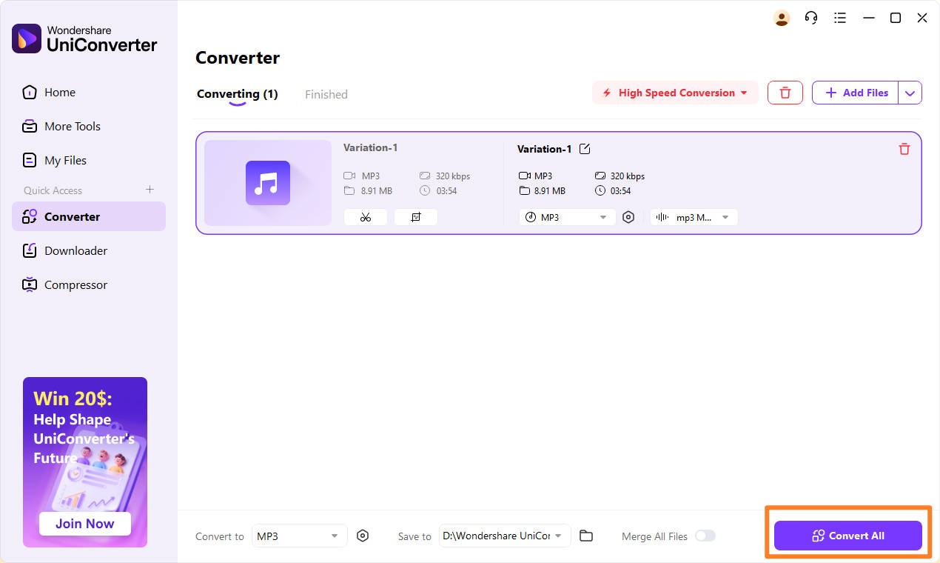Expand the Add Files dropdown arrow
Screen dimensions: 940x563
point(910,93)
